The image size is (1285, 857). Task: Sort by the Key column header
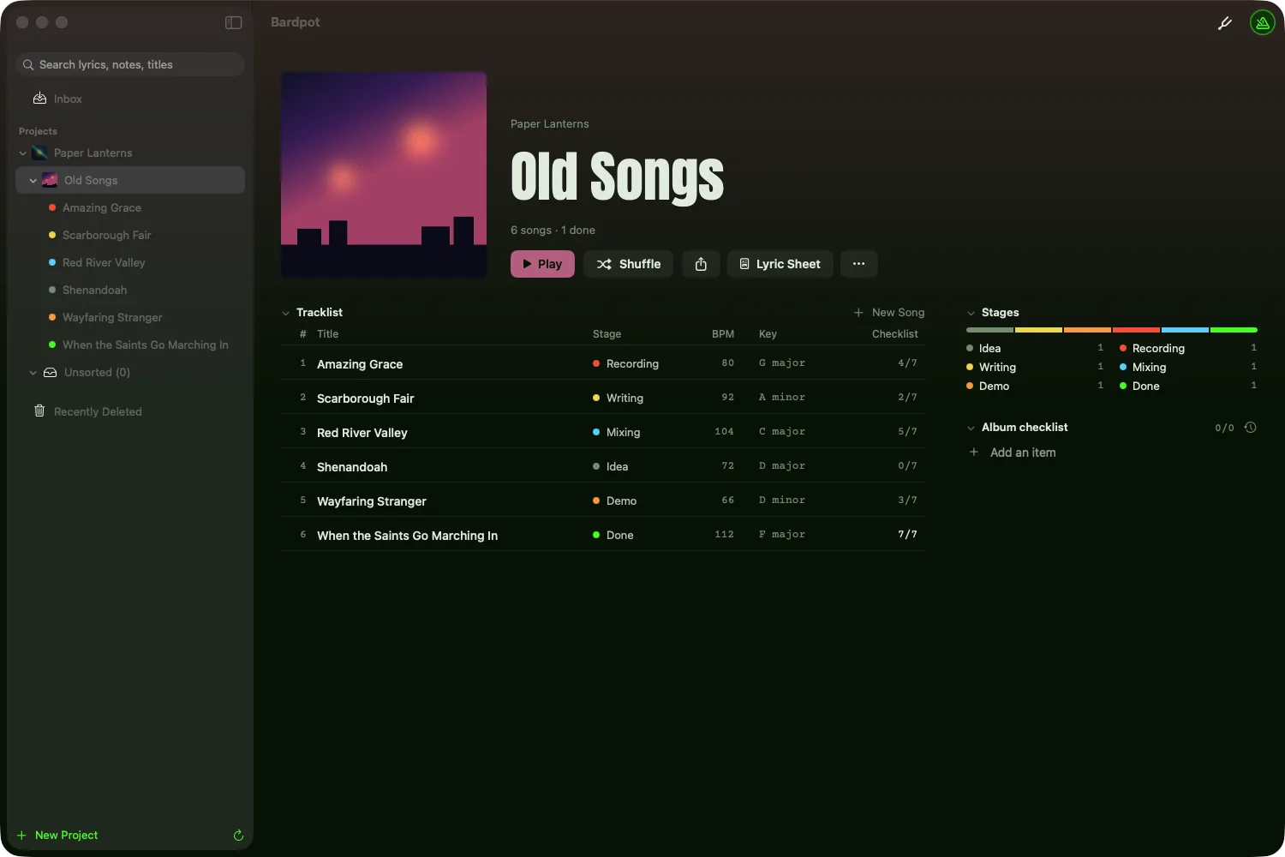(x=768, y=334)
